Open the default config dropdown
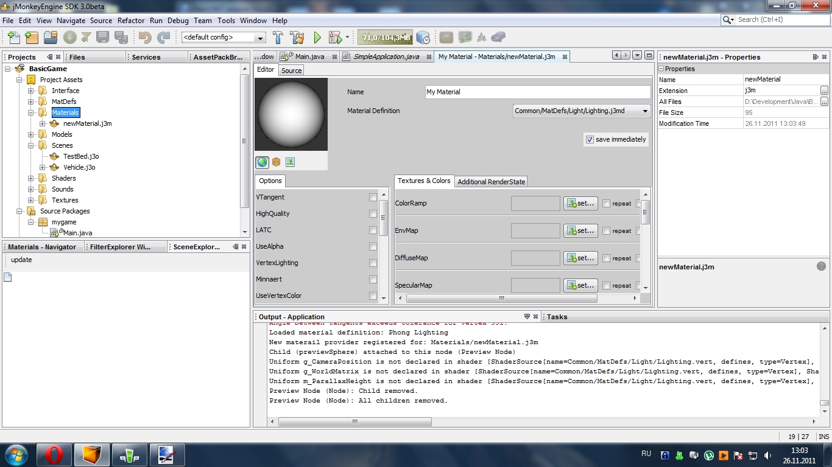 (261, 38)
